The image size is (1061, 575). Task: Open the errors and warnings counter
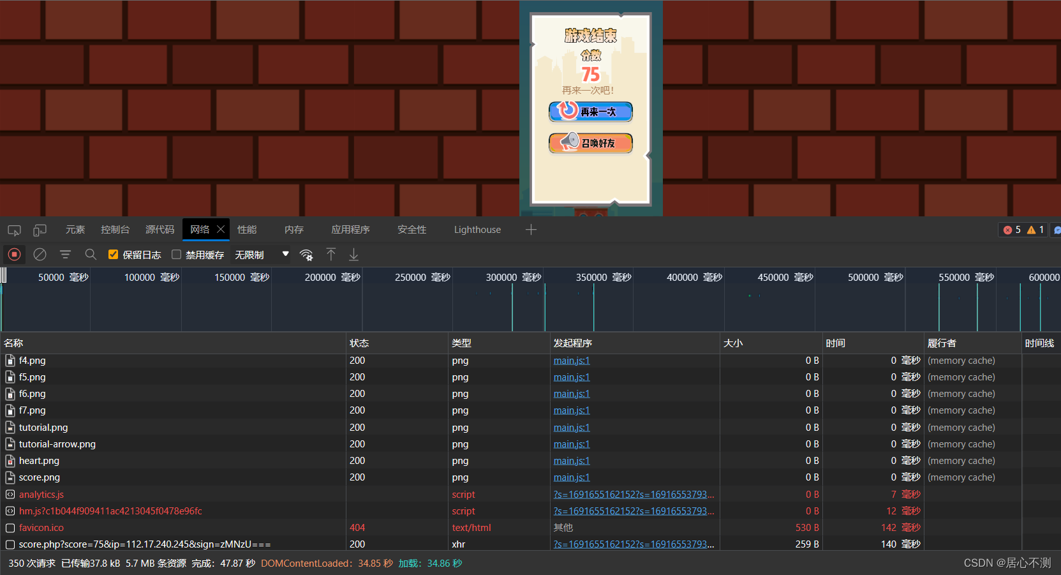coord(1023,230)
